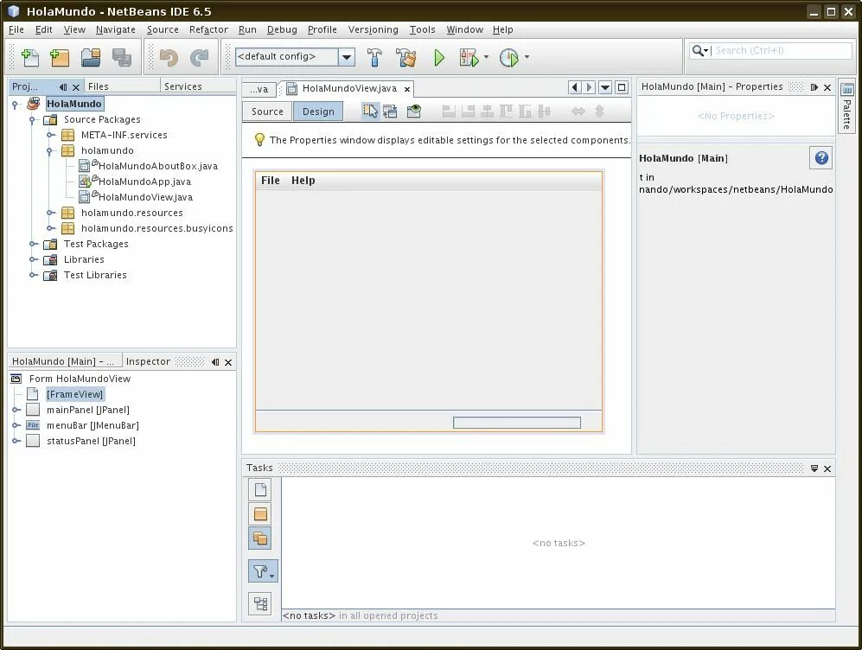Switch to Design view of the editor
Screen dimensions: 862x650
tap(318, 112)
